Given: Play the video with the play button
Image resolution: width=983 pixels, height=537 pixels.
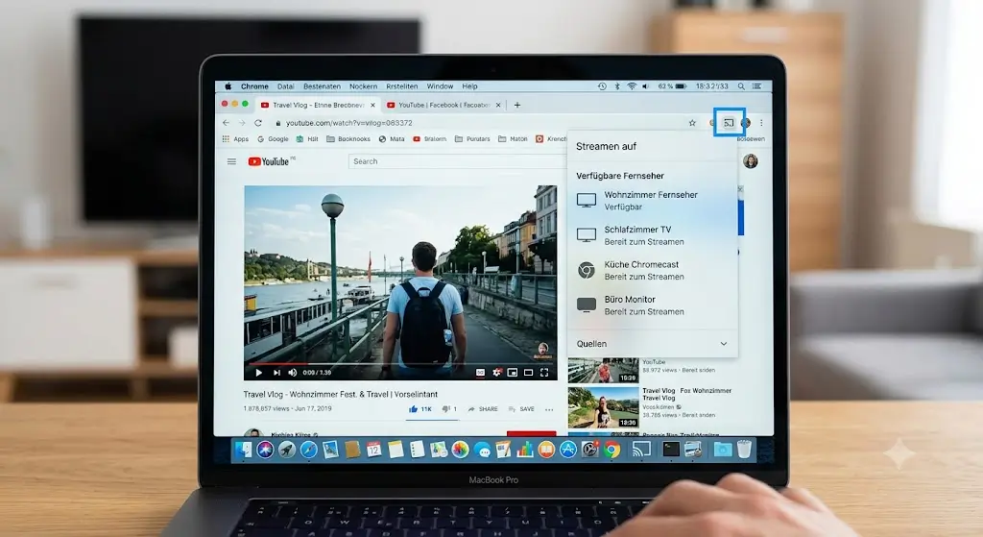Looking at the screenshot, I should (x=258, y=373).
